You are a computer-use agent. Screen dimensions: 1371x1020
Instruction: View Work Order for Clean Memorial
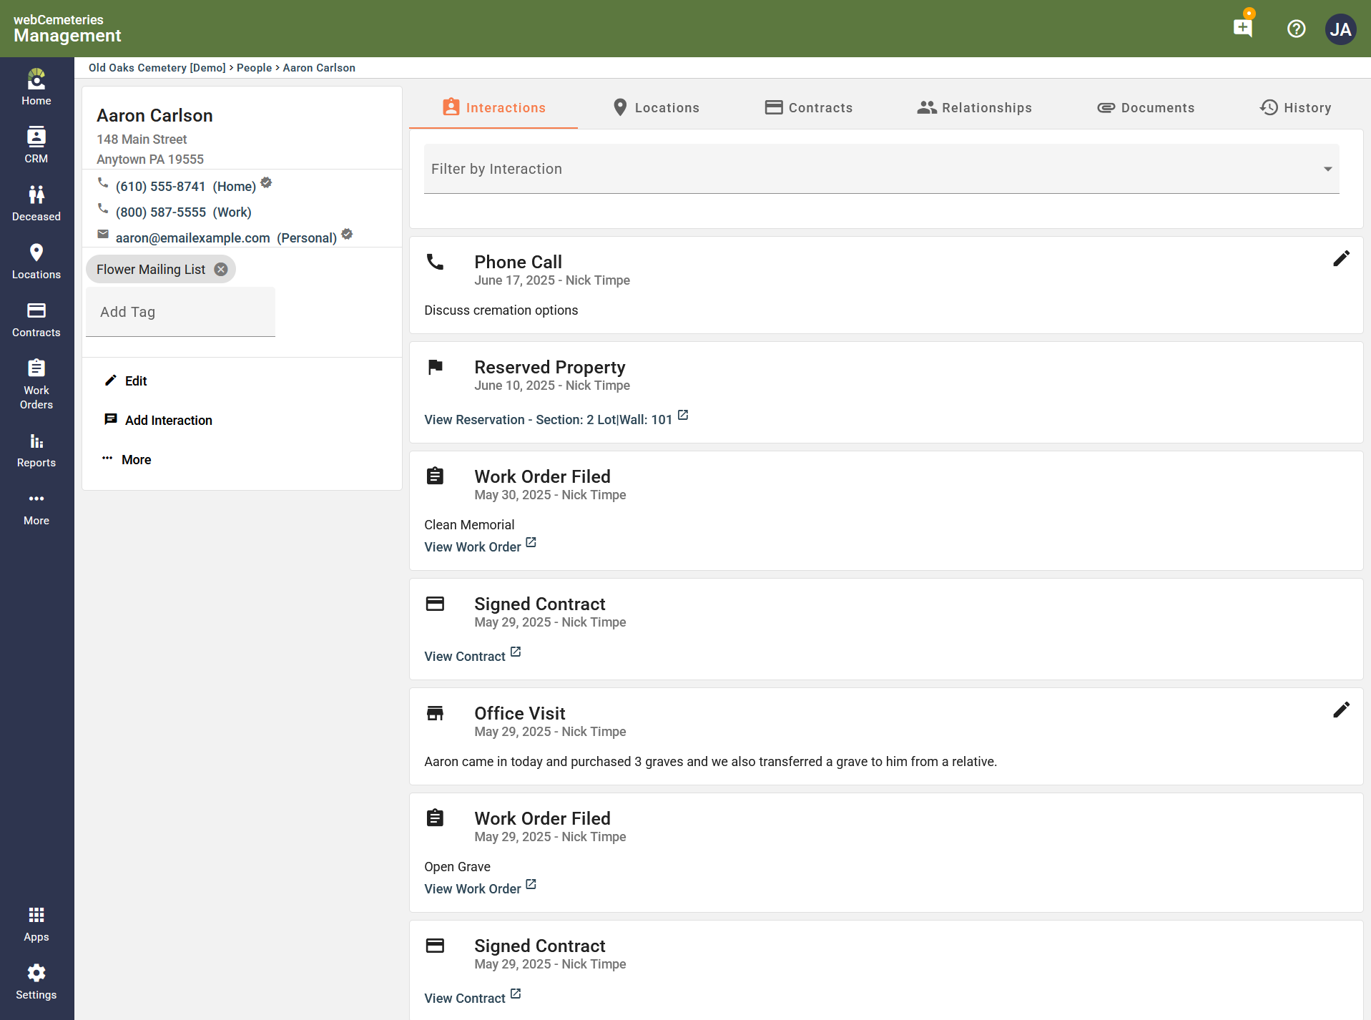[x=472, y=546]
